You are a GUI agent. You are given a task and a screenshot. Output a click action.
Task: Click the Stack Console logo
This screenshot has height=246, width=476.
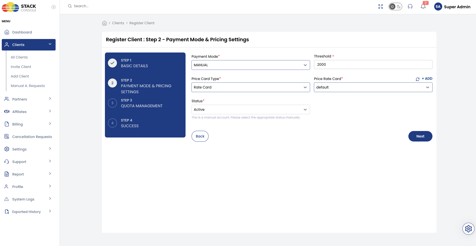pyautogui.click(x=19, y=7)
